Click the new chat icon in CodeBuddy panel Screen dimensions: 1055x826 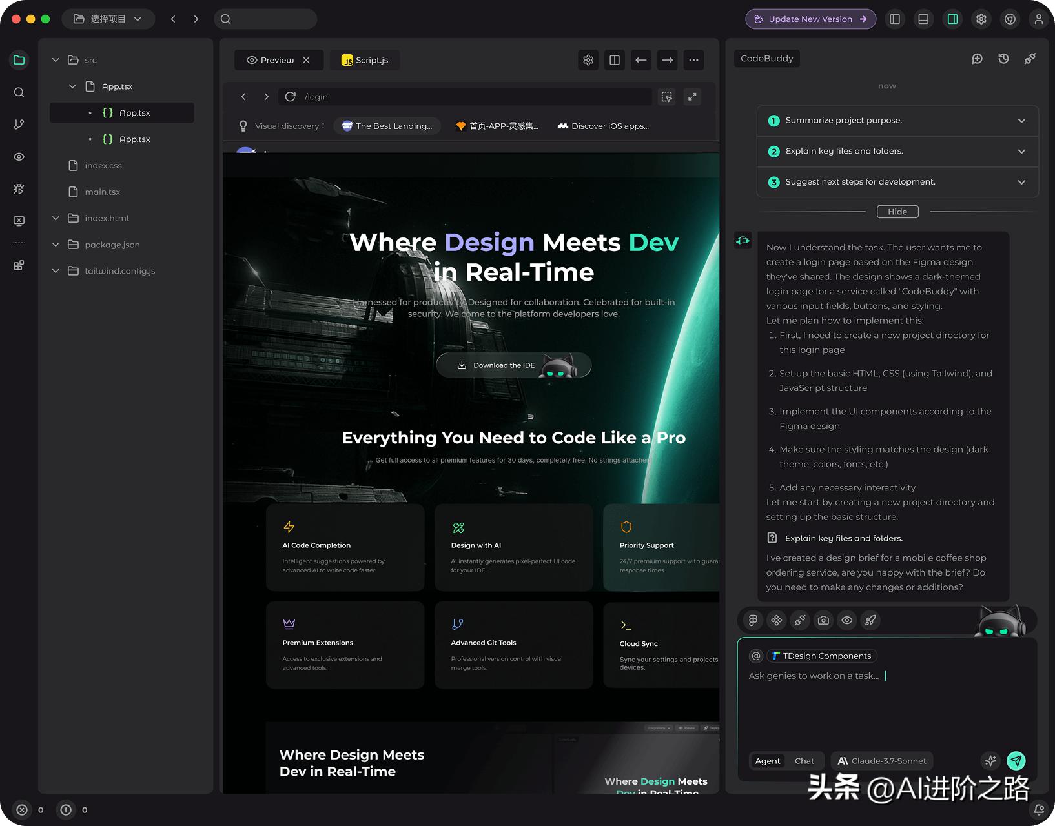point(977,59)
